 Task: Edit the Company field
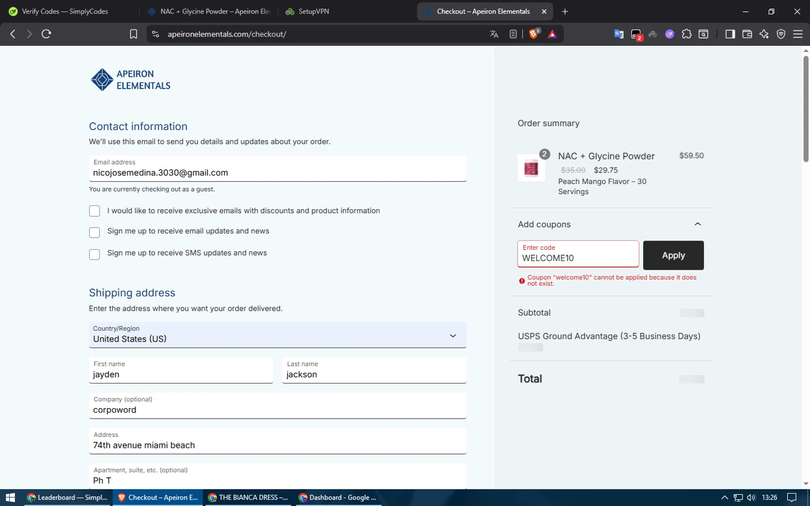point(278,406)
